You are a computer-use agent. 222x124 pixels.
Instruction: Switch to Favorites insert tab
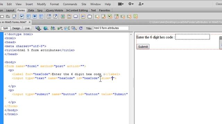click(104, 10)
